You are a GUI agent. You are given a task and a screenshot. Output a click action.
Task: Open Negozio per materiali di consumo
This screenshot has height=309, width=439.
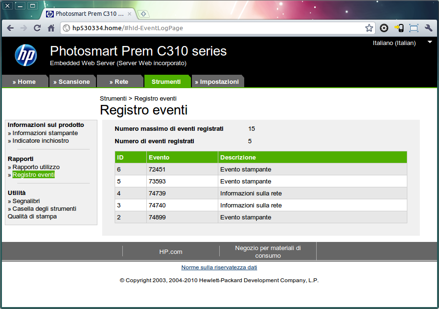[x=268, y=252]
